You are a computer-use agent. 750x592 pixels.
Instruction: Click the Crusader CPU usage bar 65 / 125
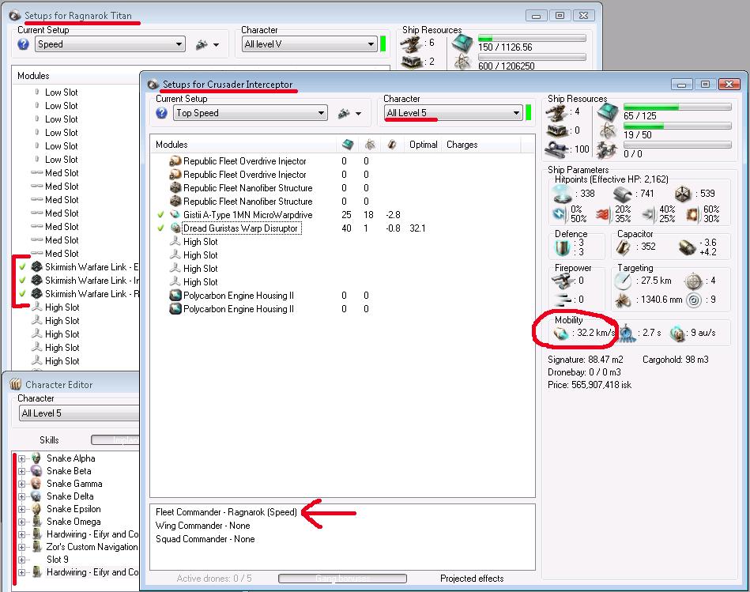[677, 107]
